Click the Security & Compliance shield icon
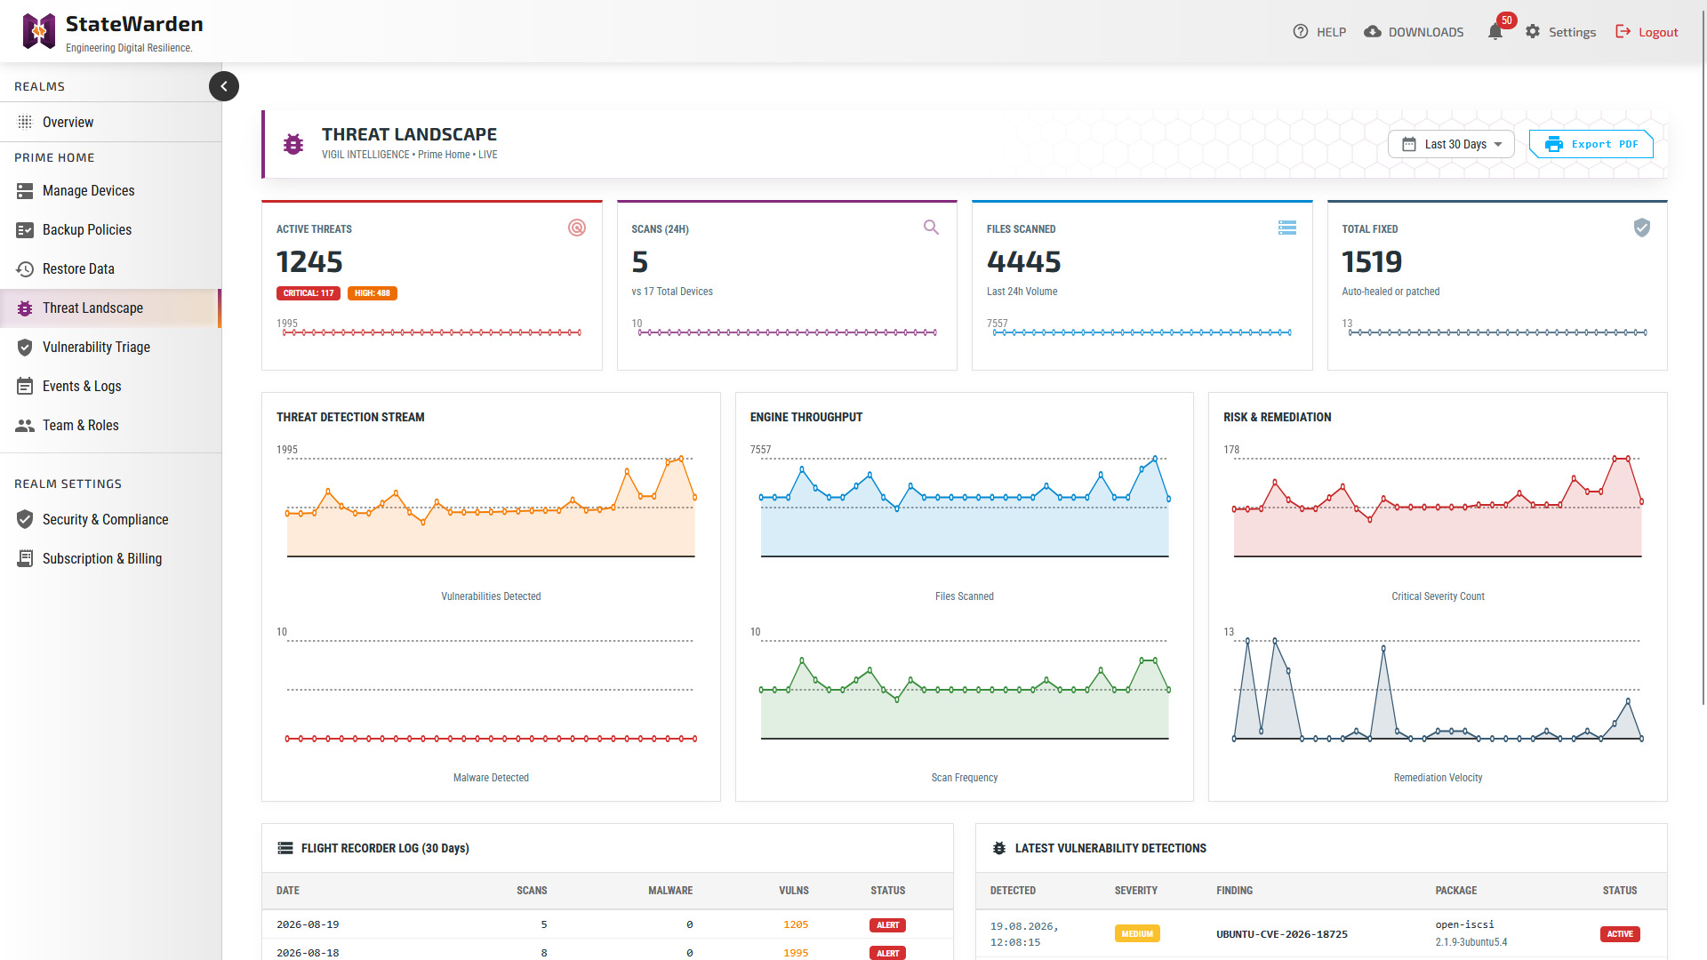This screenshot has width=1707, height=960. (25, 519)
